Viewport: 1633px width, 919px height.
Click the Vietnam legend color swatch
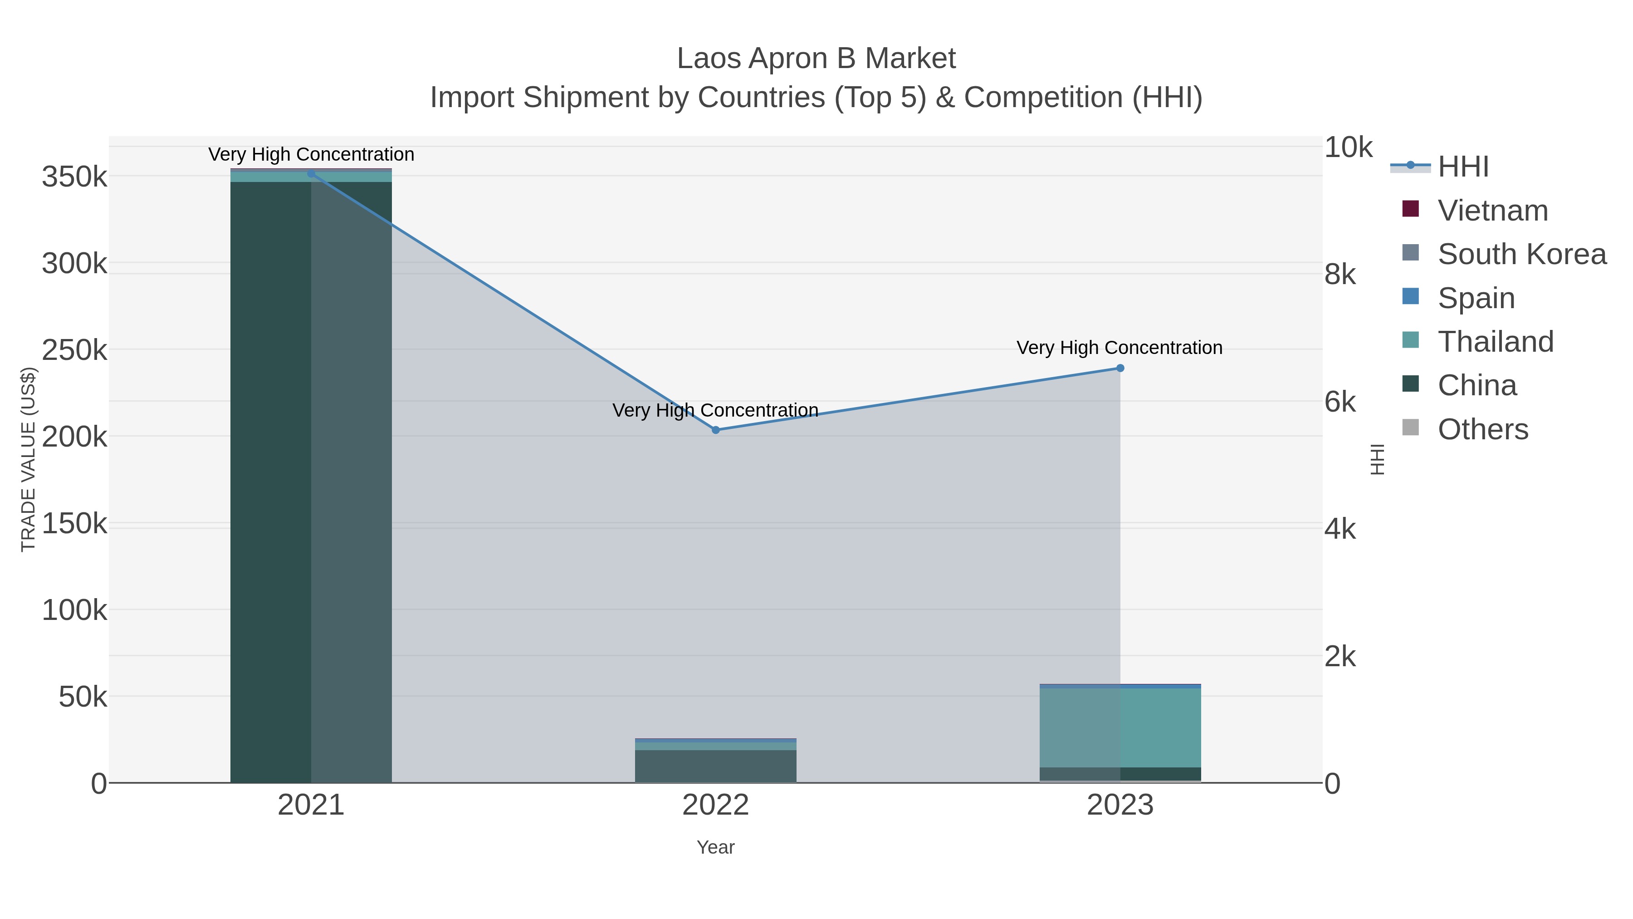[1410, 209]
